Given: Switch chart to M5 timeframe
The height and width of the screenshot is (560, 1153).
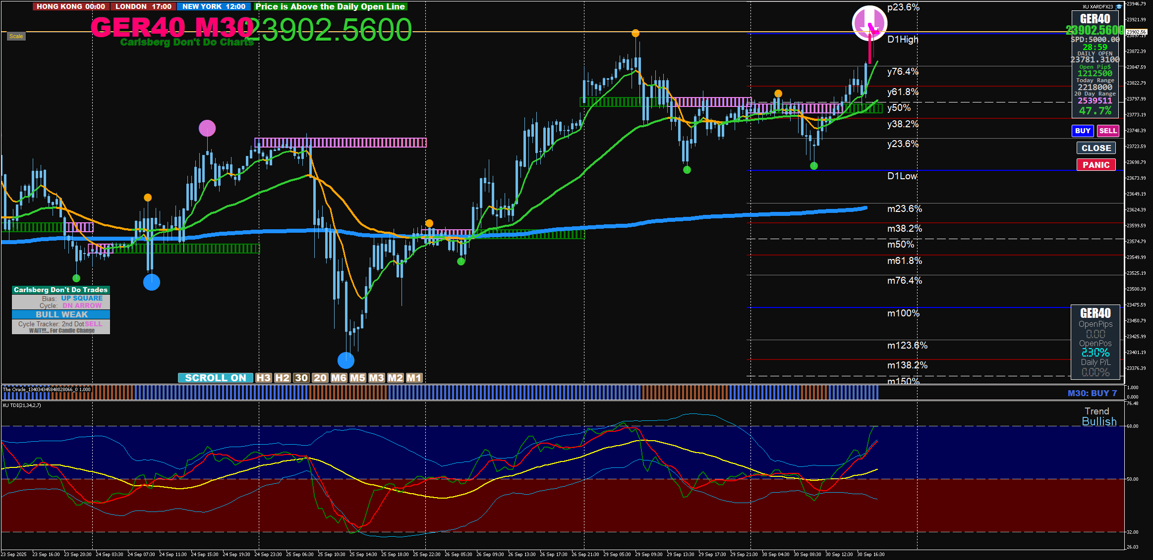Looking at the screenshot, I should [x=357, y=378].
